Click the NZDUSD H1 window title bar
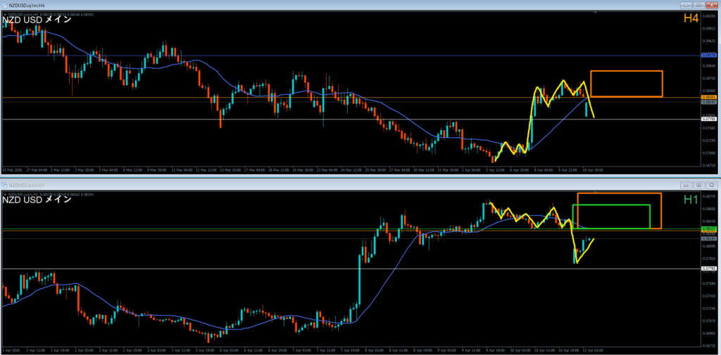This screenshot has width=721, height=355. (x=282, y=184)
